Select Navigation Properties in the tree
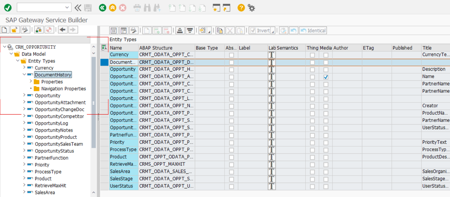 pyautogui.click(x=63, y=89)
